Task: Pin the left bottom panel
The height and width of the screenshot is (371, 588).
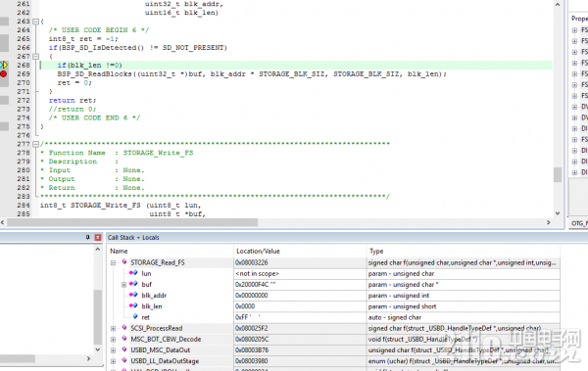Action: [88, 237]
